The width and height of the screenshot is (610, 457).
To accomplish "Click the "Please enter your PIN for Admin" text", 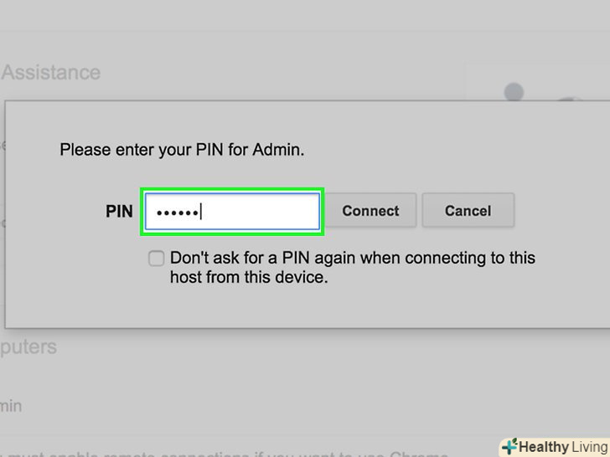I will point(181,151).
